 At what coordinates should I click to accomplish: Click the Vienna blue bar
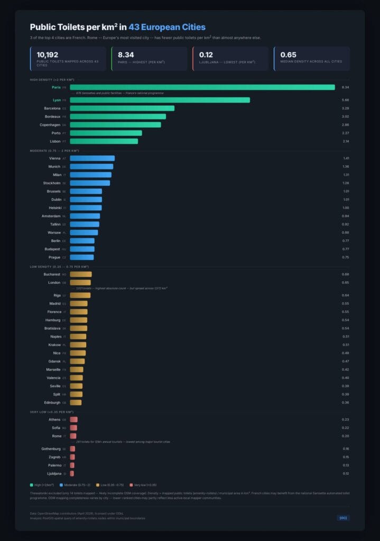coord(92,158)
